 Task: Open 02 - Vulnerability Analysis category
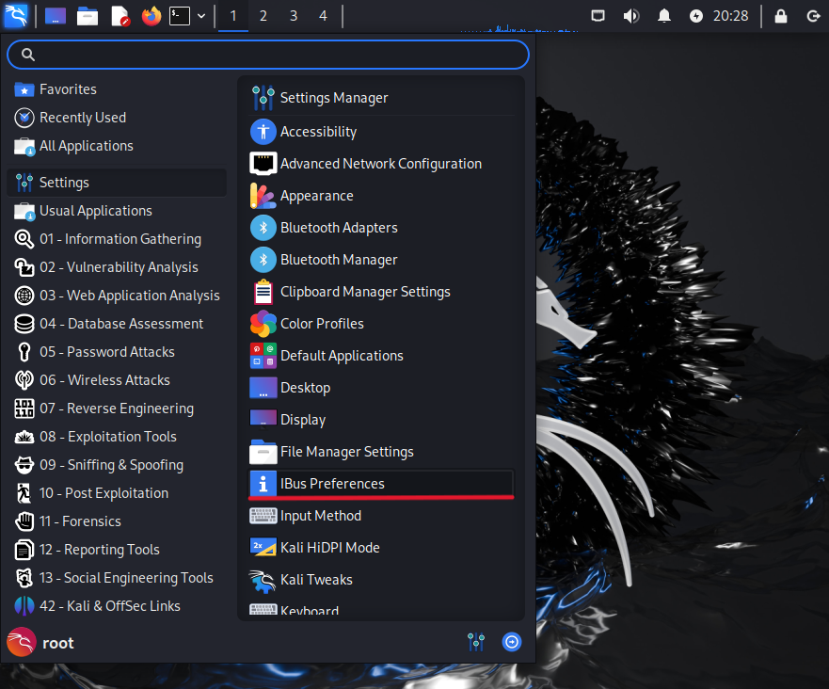click(117, 267)
